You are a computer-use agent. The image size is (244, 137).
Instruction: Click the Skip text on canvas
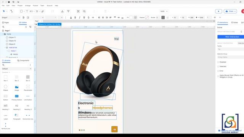[x=117, y=39]
